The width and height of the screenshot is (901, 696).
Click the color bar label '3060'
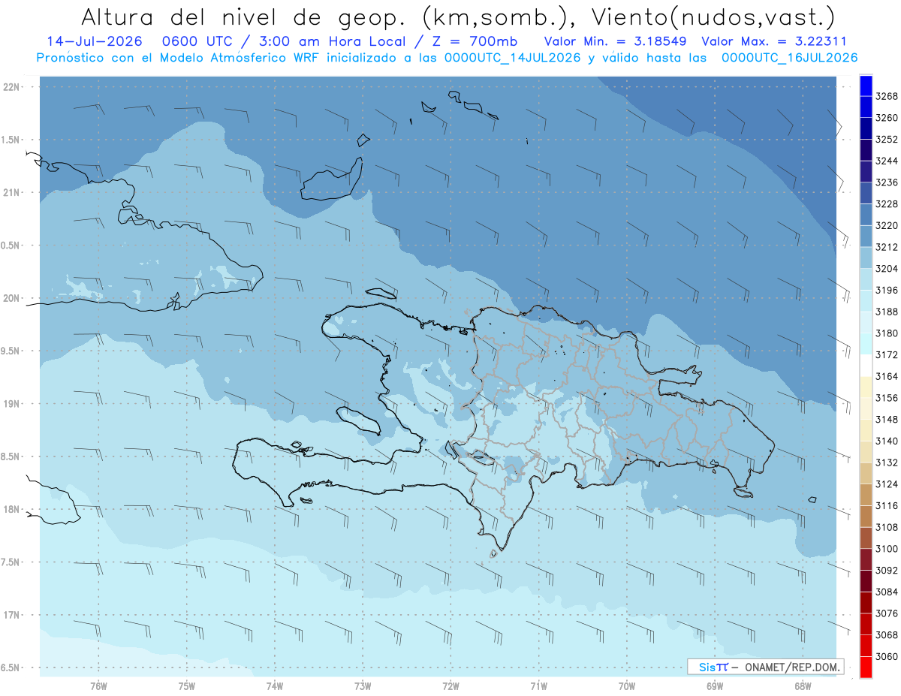point(886,656)
